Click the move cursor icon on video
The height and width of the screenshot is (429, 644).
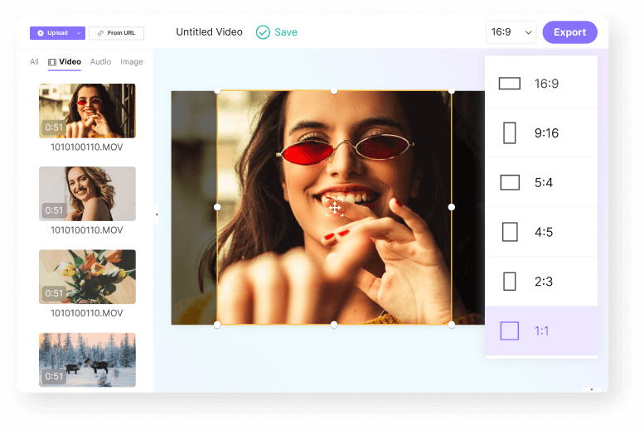pyautogui.click(x=335, y=208)
